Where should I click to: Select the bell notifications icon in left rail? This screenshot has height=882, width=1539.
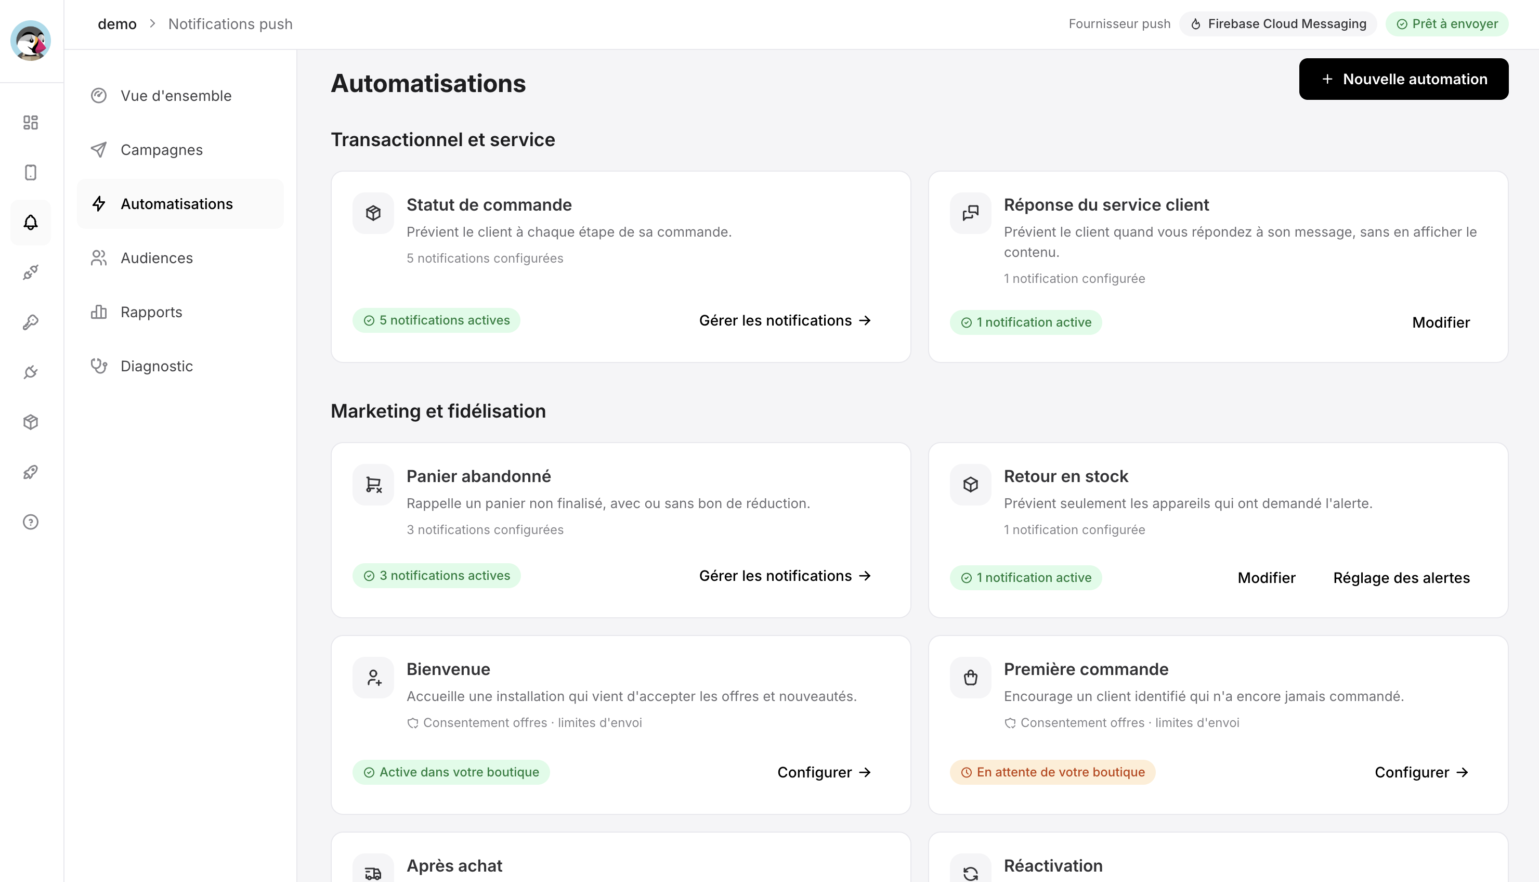point(30,222)
